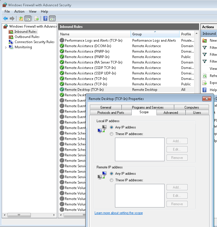This screenshot has height=227, width=217.
Task: Click the Refresh icon in Actions pane
Action: (x=205, y=76)
